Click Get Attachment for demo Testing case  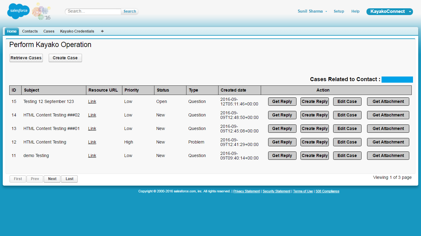click(388, 156)
